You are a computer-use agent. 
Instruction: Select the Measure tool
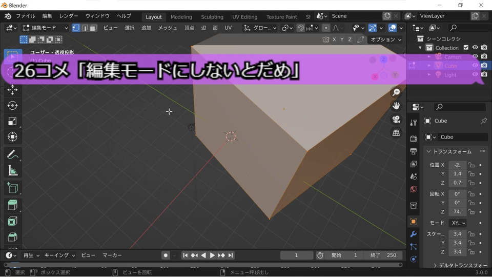[12, 170]
